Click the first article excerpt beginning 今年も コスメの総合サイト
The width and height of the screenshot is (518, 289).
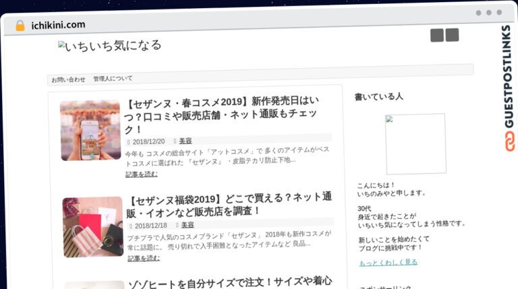click(227, 156)
